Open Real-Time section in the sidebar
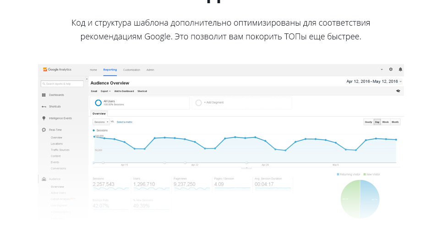 [x=55, y=130]
